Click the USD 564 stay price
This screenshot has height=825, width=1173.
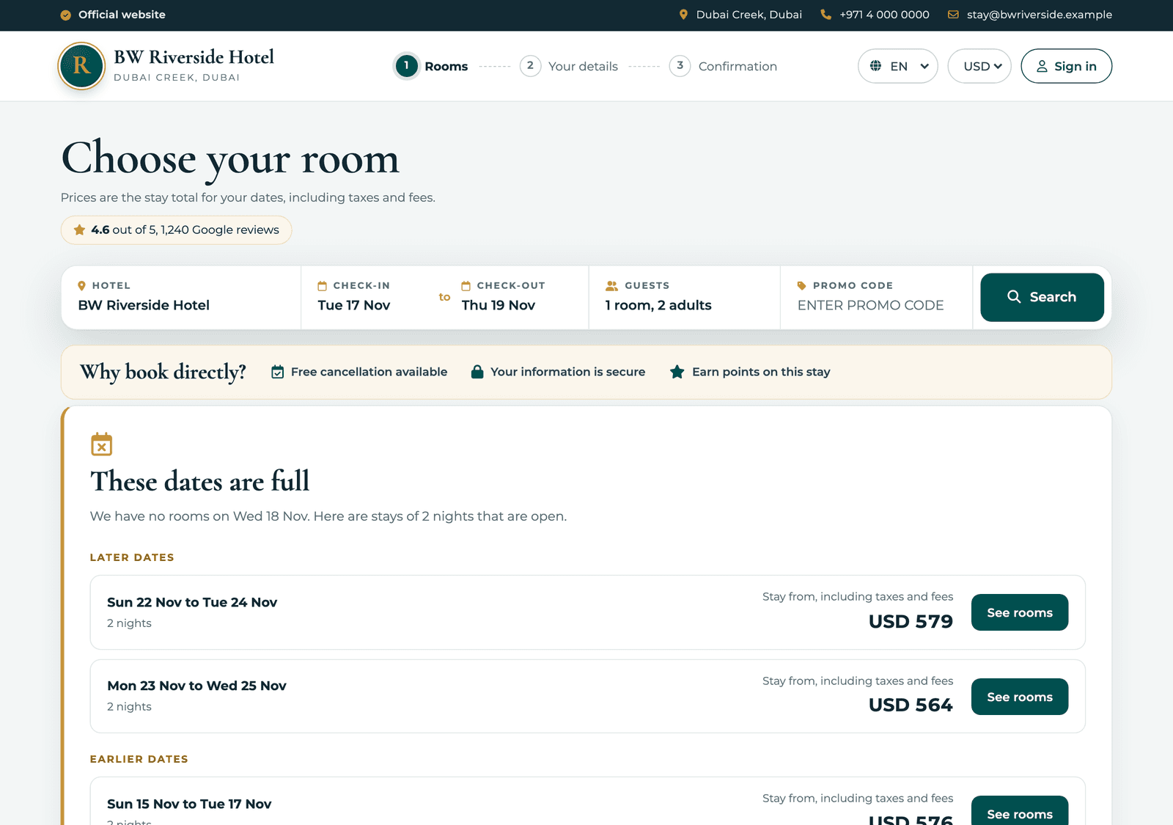pyautogui.click(x=911, y=705)
